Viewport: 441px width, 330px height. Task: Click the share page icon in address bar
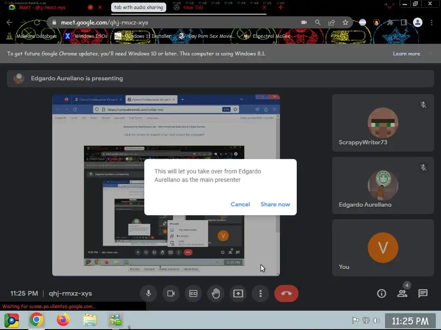tap(332, 22)
